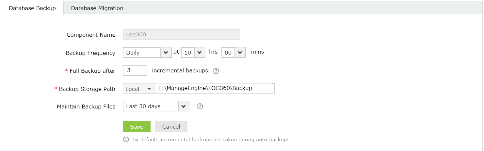Click the Backup Storage Path label

(87, 89)
